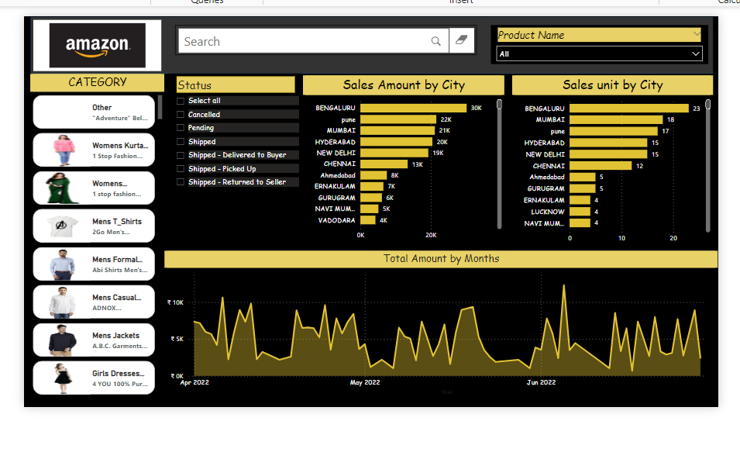The image size is (740, 452).
Task: Toggle the Pending status filter checkbox
Action: pos(181,128)
